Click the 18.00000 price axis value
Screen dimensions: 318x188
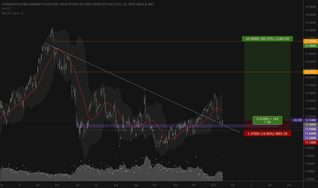(x=311, y=78)
